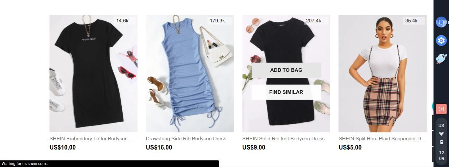Click the FIND SIMILAR button
The width and height of the screenshot is (449, 167).
click(x=286, y=92)
